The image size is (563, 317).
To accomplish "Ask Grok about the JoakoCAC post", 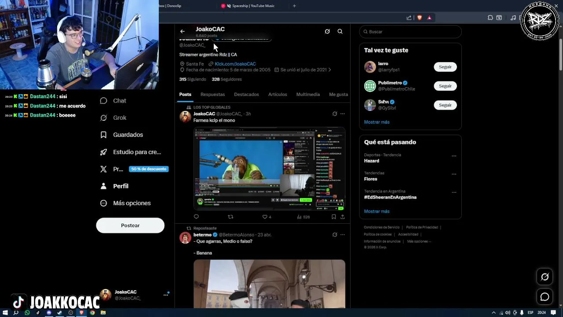I will click(335, 114).
